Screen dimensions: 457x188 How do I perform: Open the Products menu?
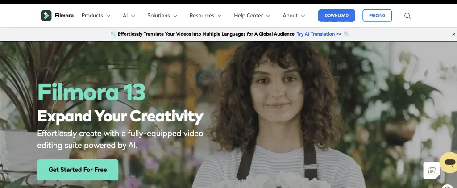coord(92,16)
